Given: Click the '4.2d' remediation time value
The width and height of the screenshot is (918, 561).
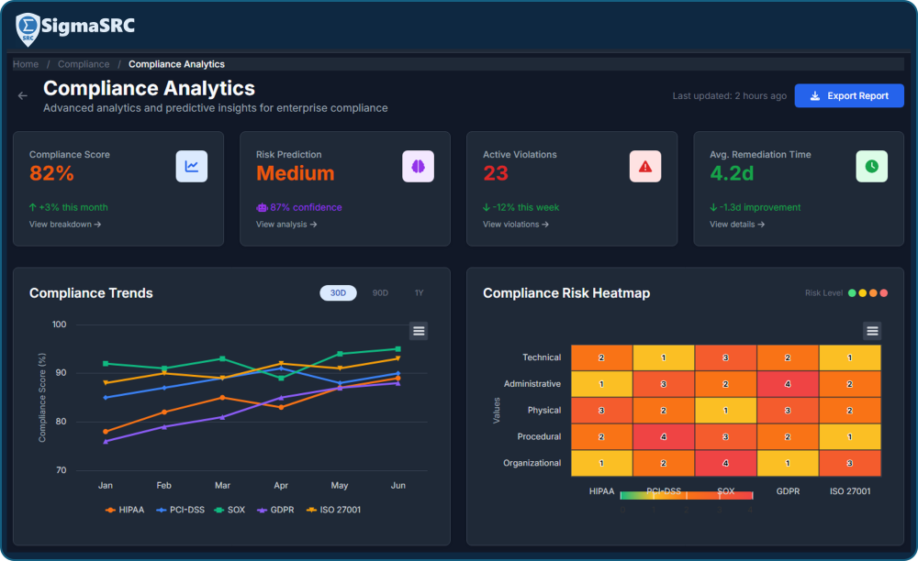Looking at the screenshot, I should tap(732, 173).
